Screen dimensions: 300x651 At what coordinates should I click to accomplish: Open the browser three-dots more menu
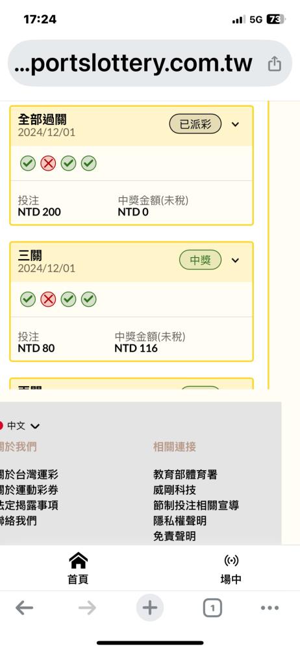[x=269, y=608]
